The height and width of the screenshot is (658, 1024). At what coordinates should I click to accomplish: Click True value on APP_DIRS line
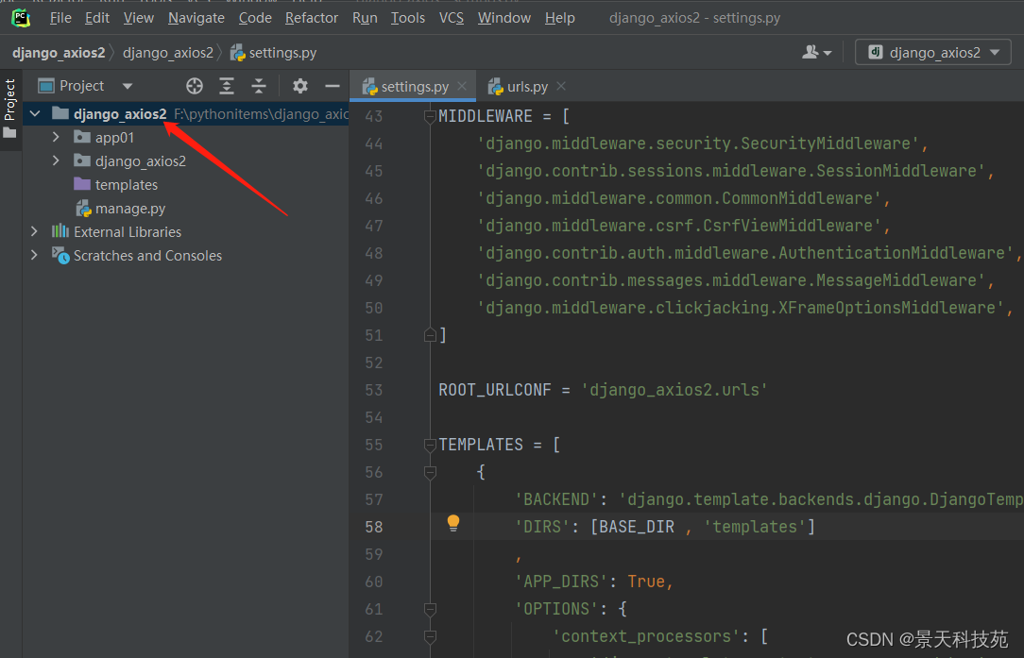pyautogui.click(x=646, y=582)
